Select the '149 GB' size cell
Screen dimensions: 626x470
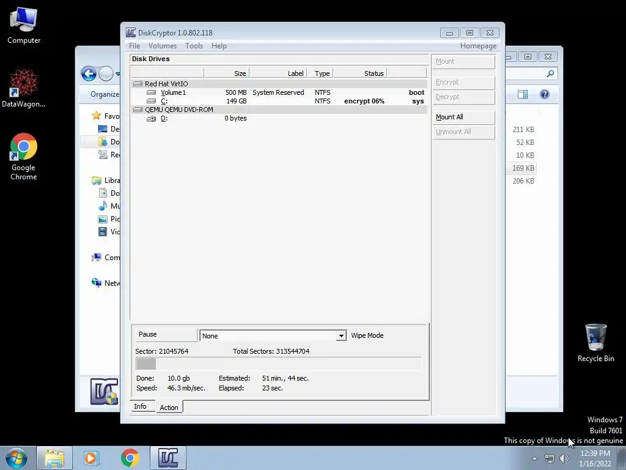[237, 101]
